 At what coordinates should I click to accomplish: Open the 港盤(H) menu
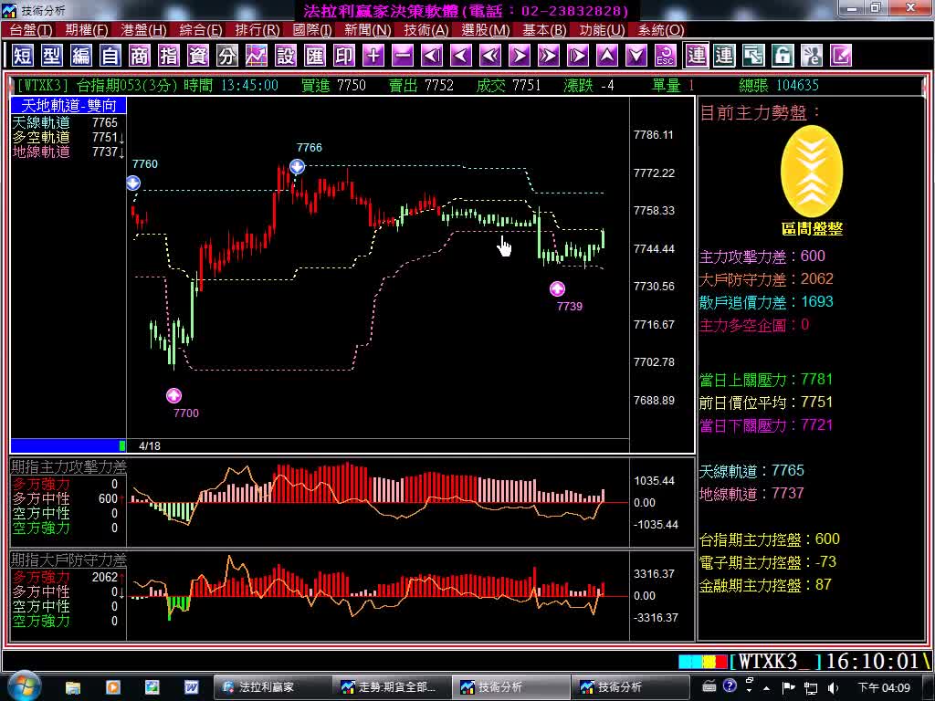pyautogui.click(x=143, y=30)
